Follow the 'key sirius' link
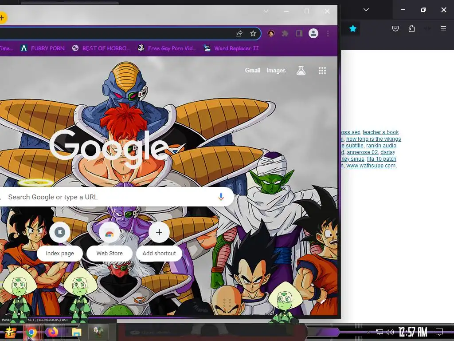The height and width of the screenshot is (341, 454). click(x=352, y=159)
